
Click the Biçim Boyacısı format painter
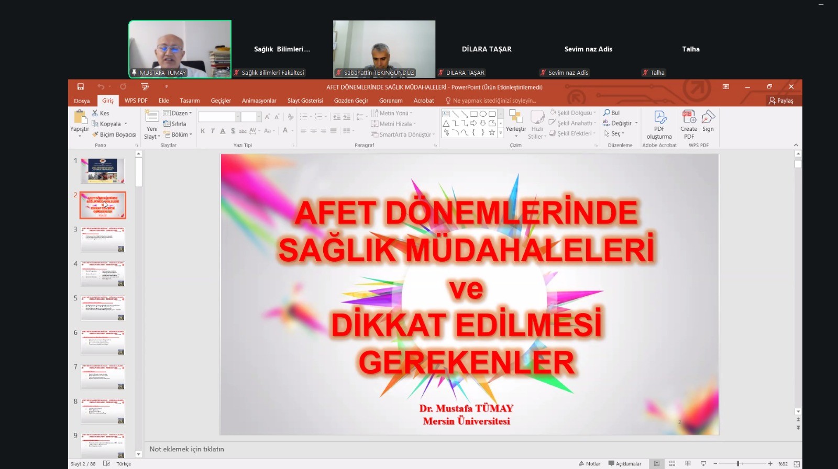114,135
